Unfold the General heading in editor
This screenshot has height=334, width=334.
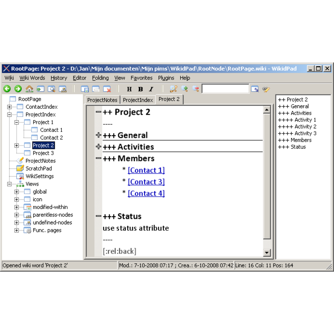pyautogui.click(x=98, y=135)
